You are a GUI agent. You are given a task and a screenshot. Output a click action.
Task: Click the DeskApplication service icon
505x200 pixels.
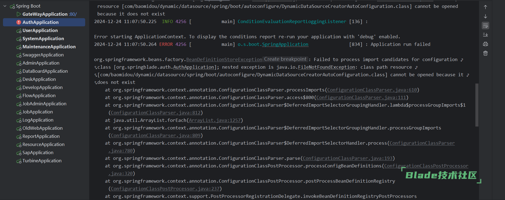(x=19, y=80)
